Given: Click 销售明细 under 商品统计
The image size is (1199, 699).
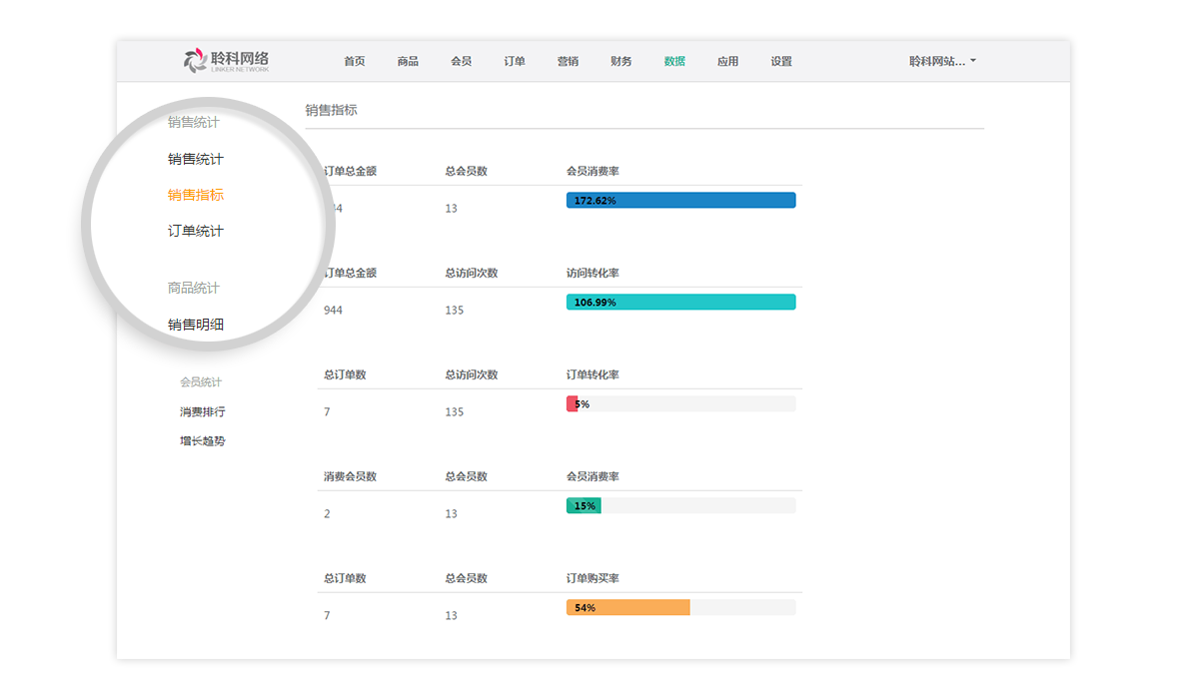Looking at the screenshot, I should point(196,325).
